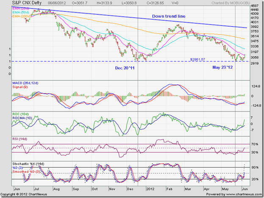Click the low value L=3050.8
This screenshot has width=264, height=198.
tap(129, 3)
